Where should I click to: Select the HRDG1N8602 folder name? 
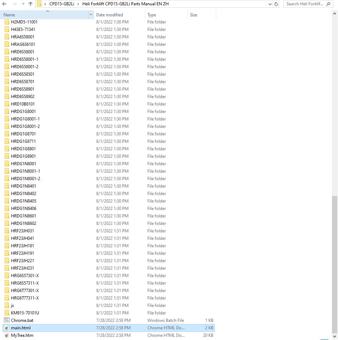pyautogui.click(x=24, y=223)
